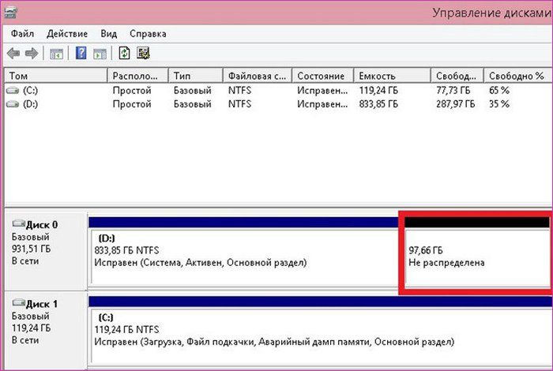Click Исправен... status in the (D:) row
The image size is (553, 371).
click(x=322, y=104)
